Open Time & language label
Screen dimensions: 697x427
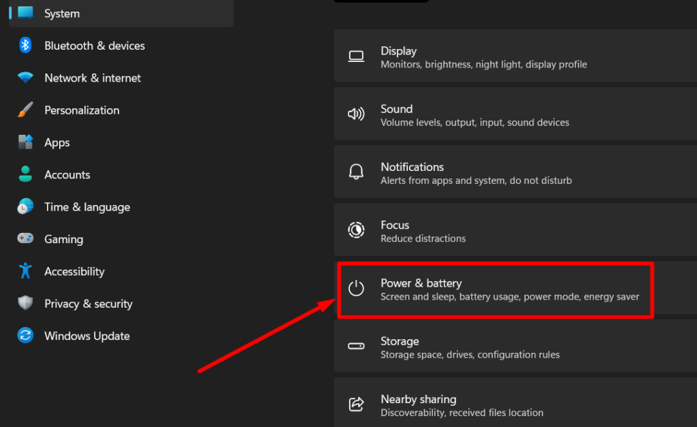87,207
